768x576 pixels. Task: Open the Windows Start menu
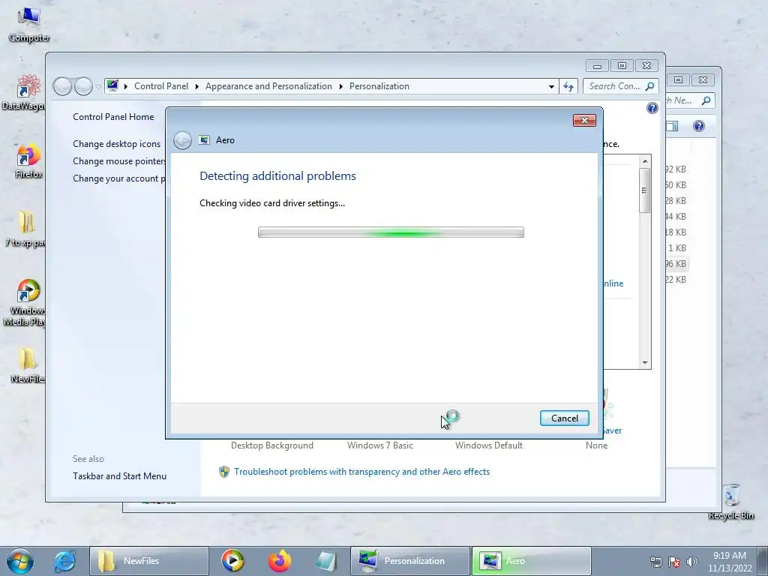(20, 561)
